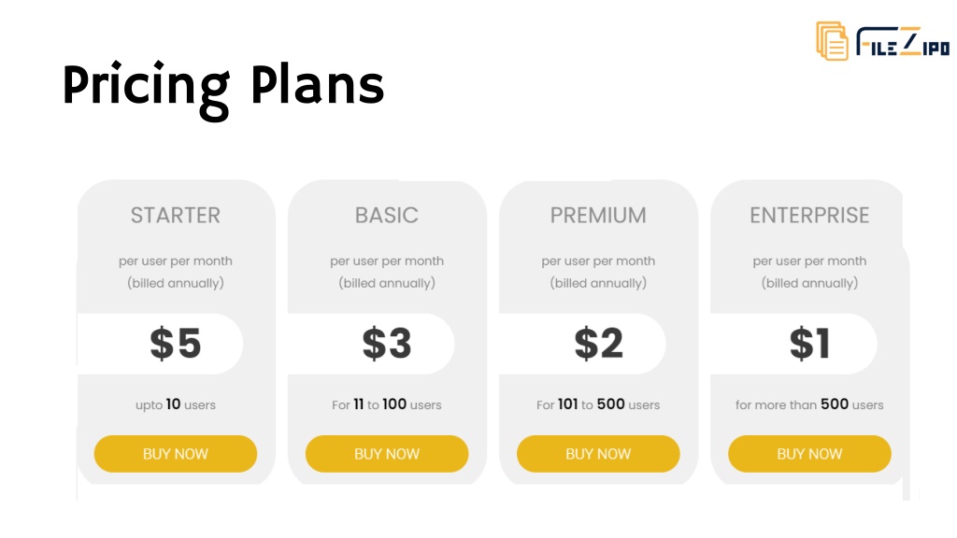
Task: Select the STARTER plan heading
Action: [175, 216]
